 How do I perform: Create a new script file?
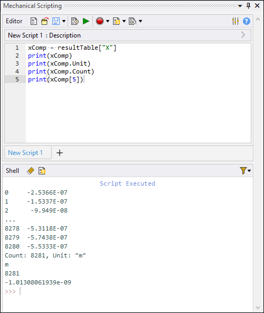(x=34, y=21)
